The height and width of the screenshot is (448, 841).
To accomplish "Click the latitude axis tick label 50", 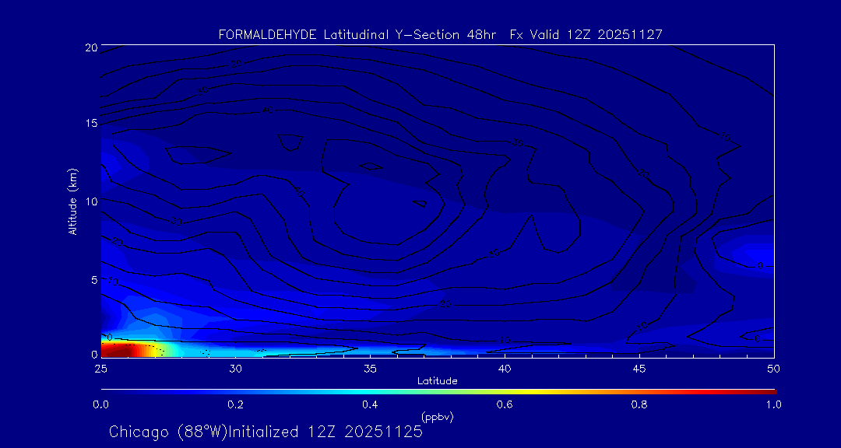I will 774,368.
